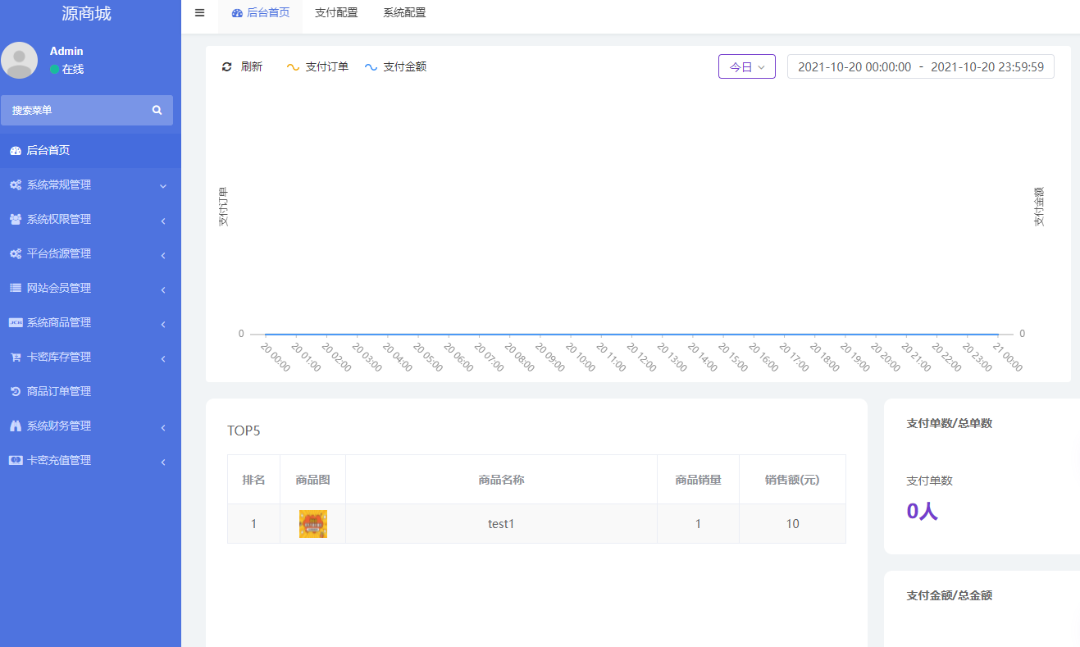Select the 商品订单管理 sidebar icon
Screen dimensions: 1080x647
click(x=15, y=391)
